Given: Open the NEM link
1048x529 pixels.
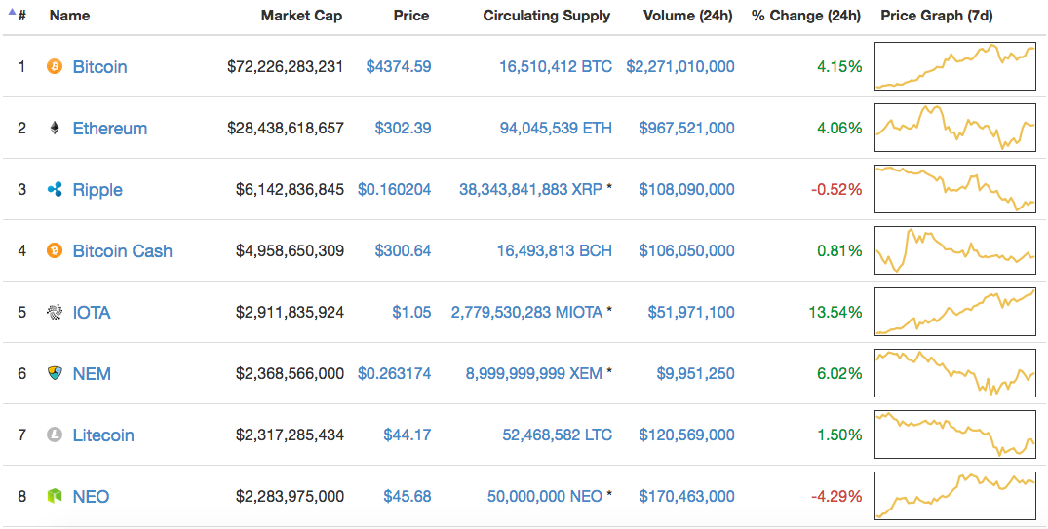Looking at the screenshot, I should coord(92,373).
